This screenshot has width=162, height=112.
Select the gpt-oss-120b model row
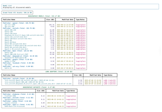[44, 25]
